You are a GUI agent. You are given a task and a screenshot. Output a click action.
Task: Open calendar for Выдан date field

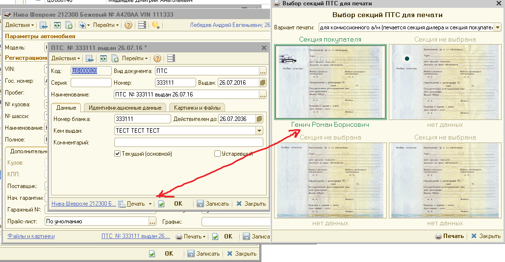pos(263,83)
